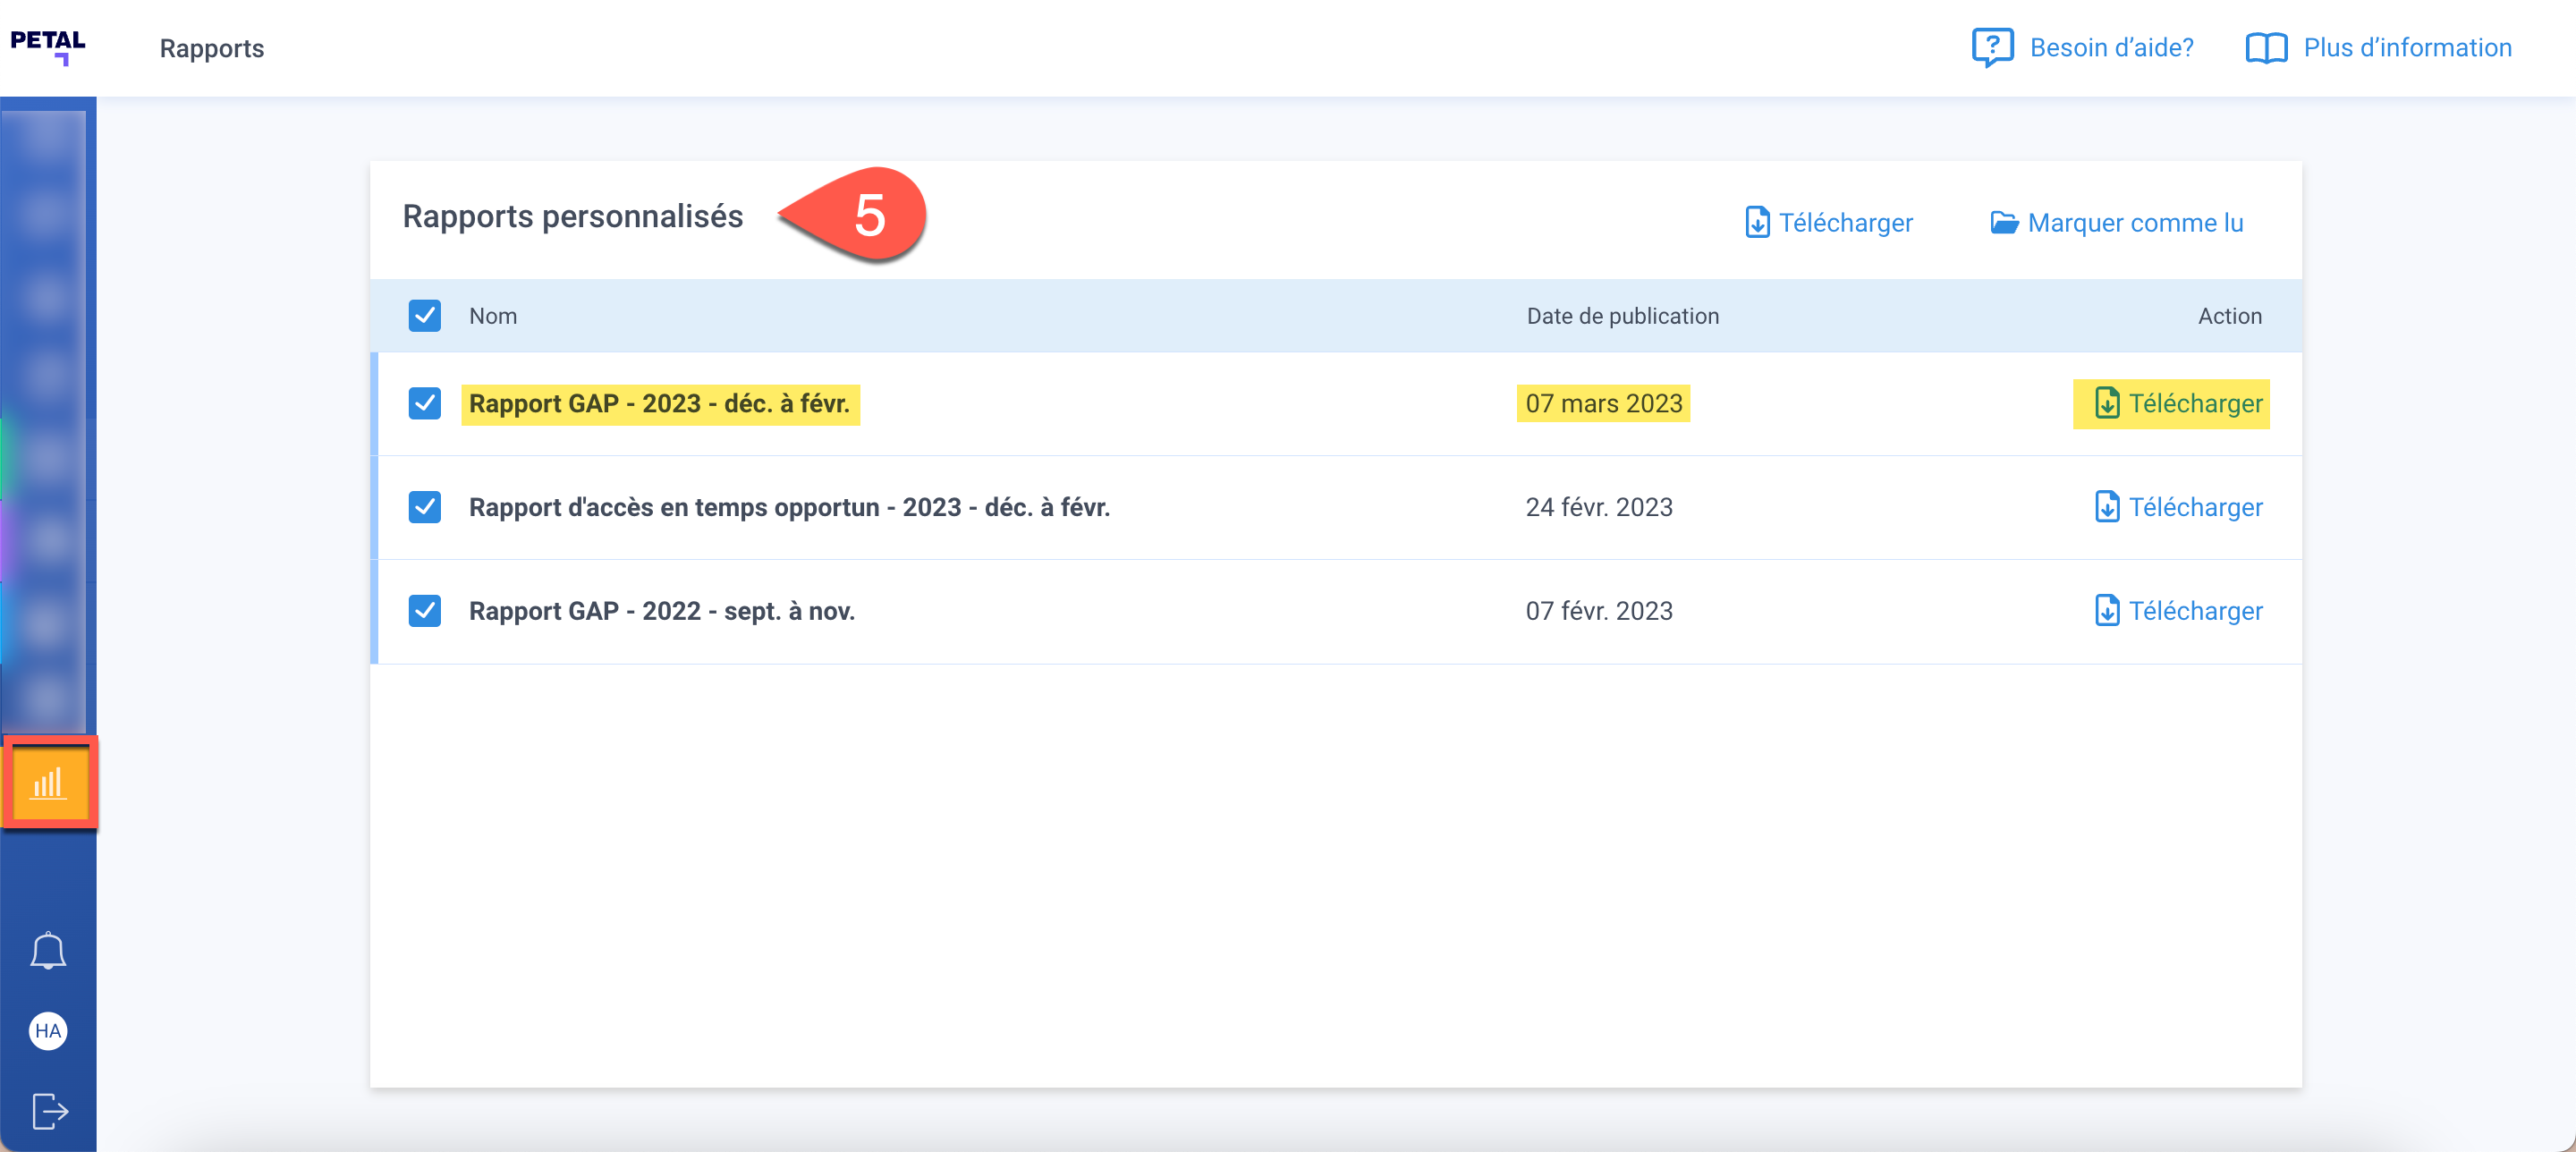
Task: Uncheck Rapport GAP 2023 déc. à févr. checkbox
Action: (425, 403)
